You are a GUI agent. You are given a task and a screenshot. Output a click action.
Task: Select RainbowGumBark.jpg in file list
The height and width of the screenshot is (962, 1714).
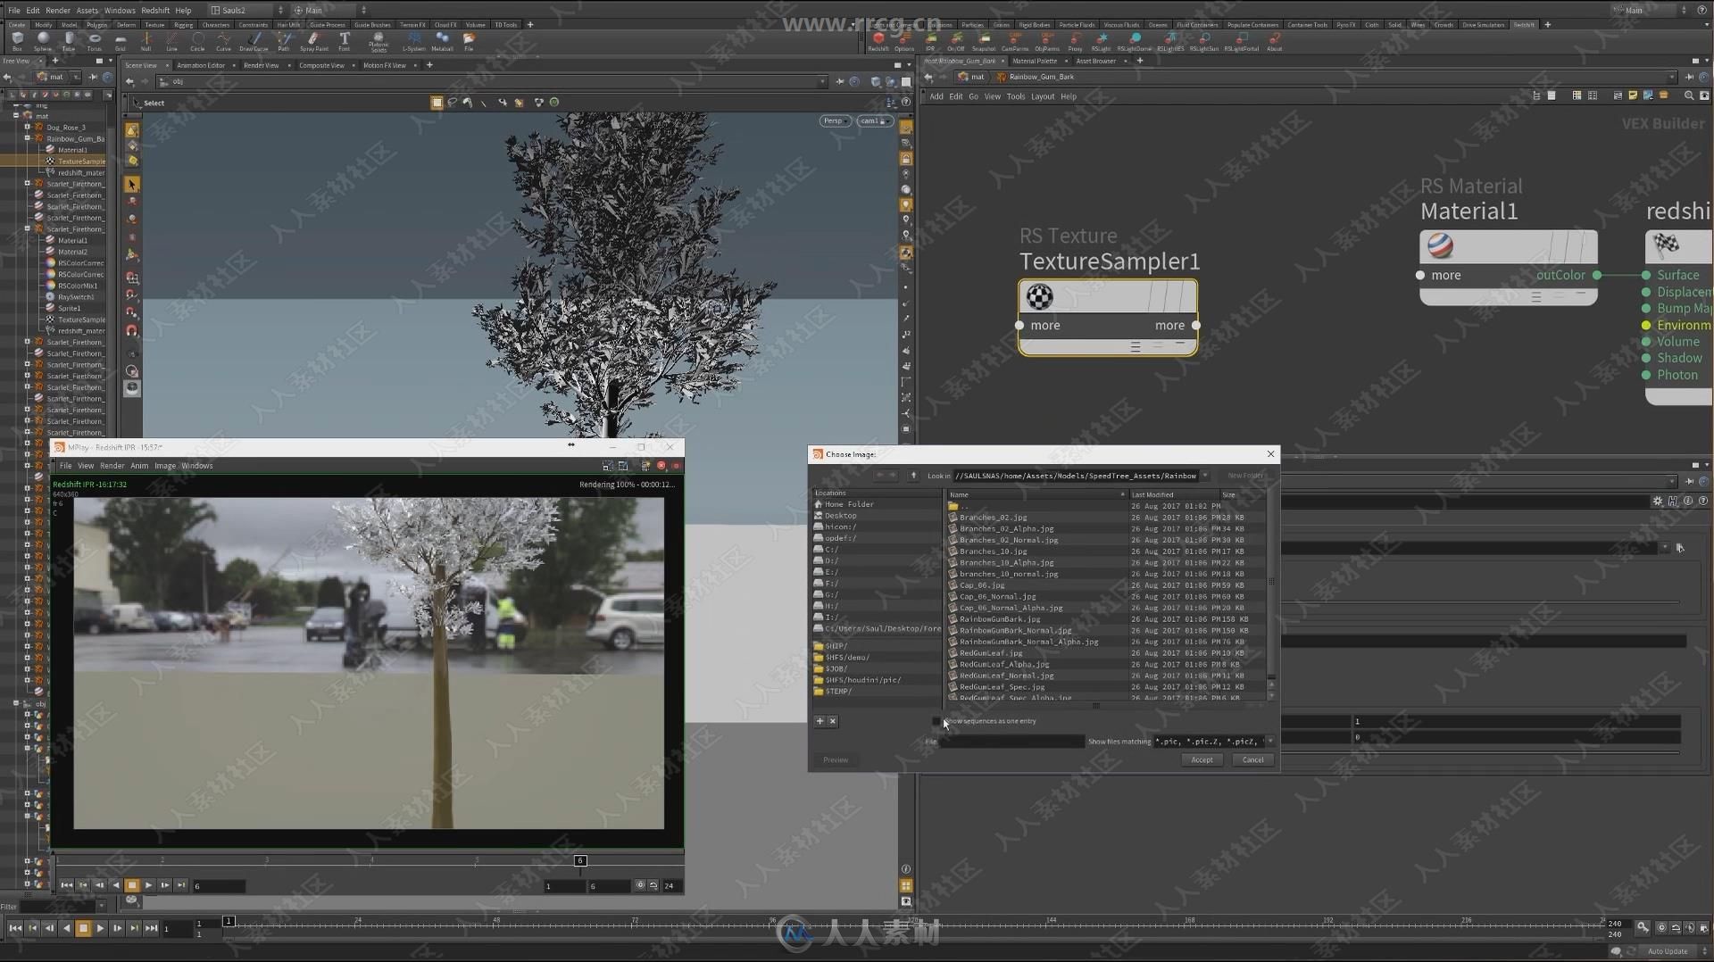tap(999, 619)
